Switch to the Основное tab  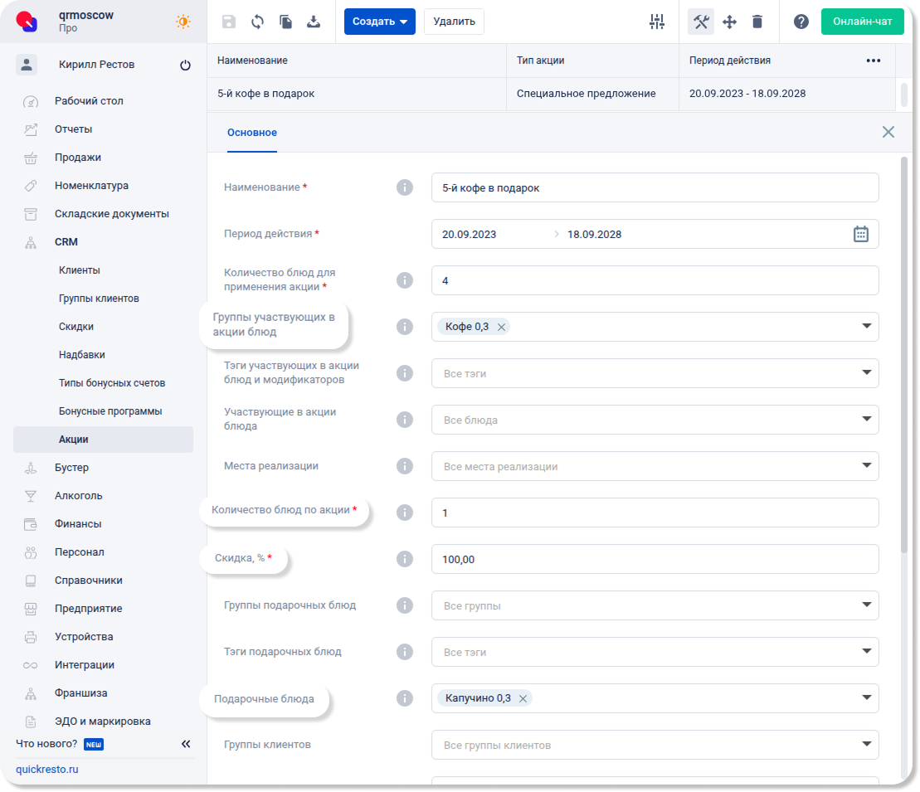coord(252,133)
